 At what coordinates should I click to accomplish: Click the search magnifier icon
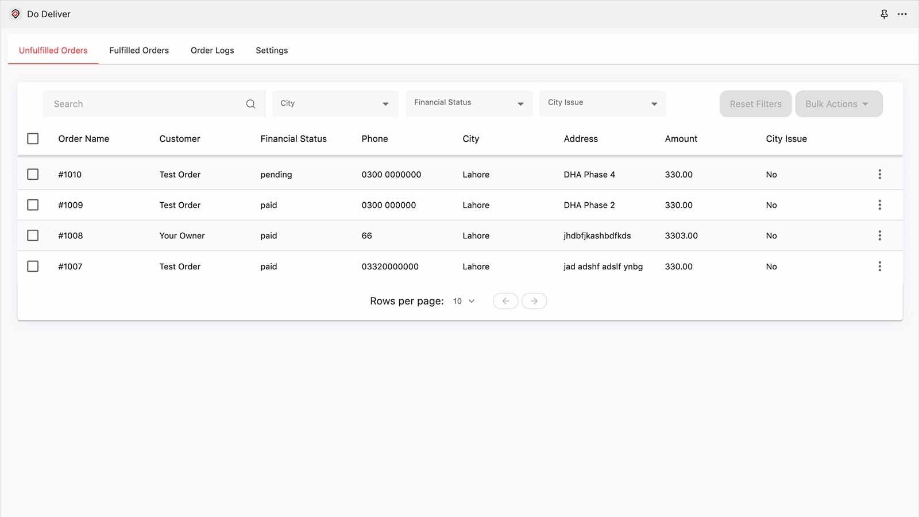point(250,104)
